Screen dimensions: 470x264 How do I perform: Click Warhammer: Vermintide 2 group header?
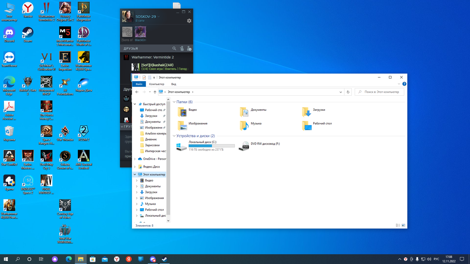tap(153, 57)
